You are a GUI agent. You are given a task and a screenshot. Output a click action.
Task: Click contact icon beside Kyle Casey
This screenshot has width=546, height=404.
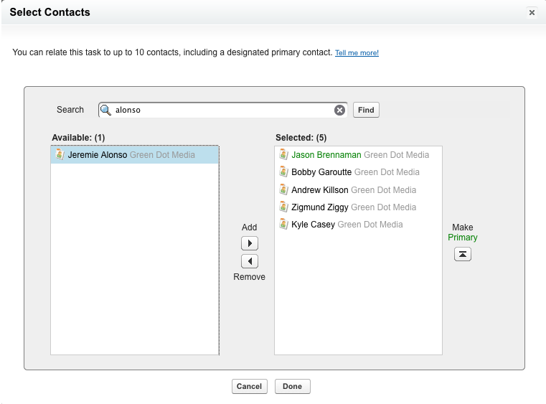[283, 225]
